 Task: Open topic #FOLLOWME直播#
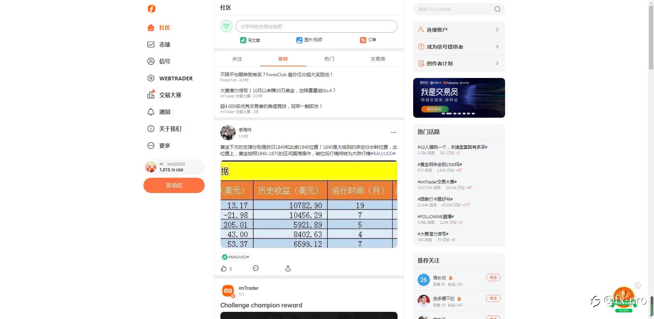coord(436,217)
